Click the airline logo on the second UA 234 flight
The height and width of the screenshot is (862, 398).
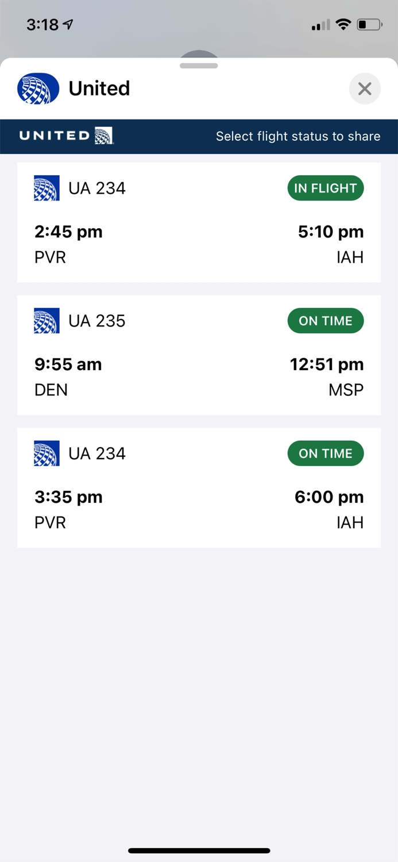[x=47, y=453]
